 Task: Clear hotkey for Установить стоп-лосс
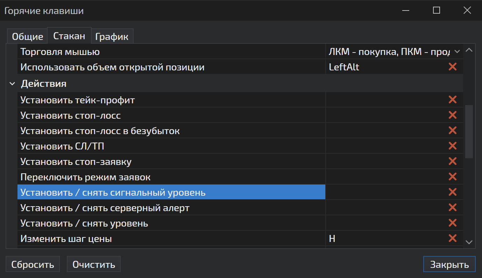[452, 115]
